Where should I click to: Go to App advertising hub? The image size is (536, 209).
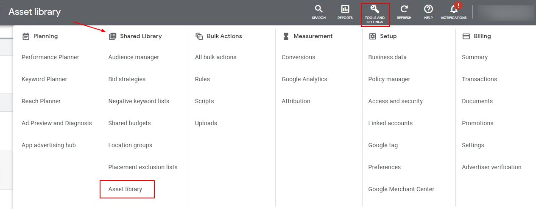click(49, 145)
